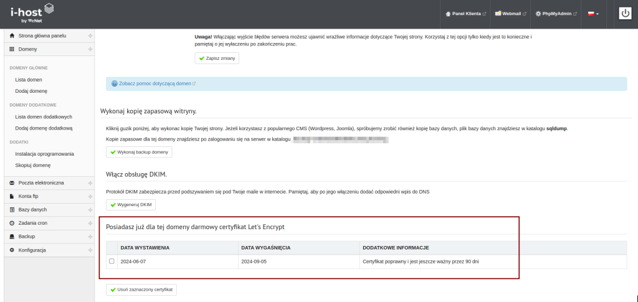
Task: Tick the checkbox for certificate issued 2024-06-07
Action: pyautogui.click(x=112, y=262)
